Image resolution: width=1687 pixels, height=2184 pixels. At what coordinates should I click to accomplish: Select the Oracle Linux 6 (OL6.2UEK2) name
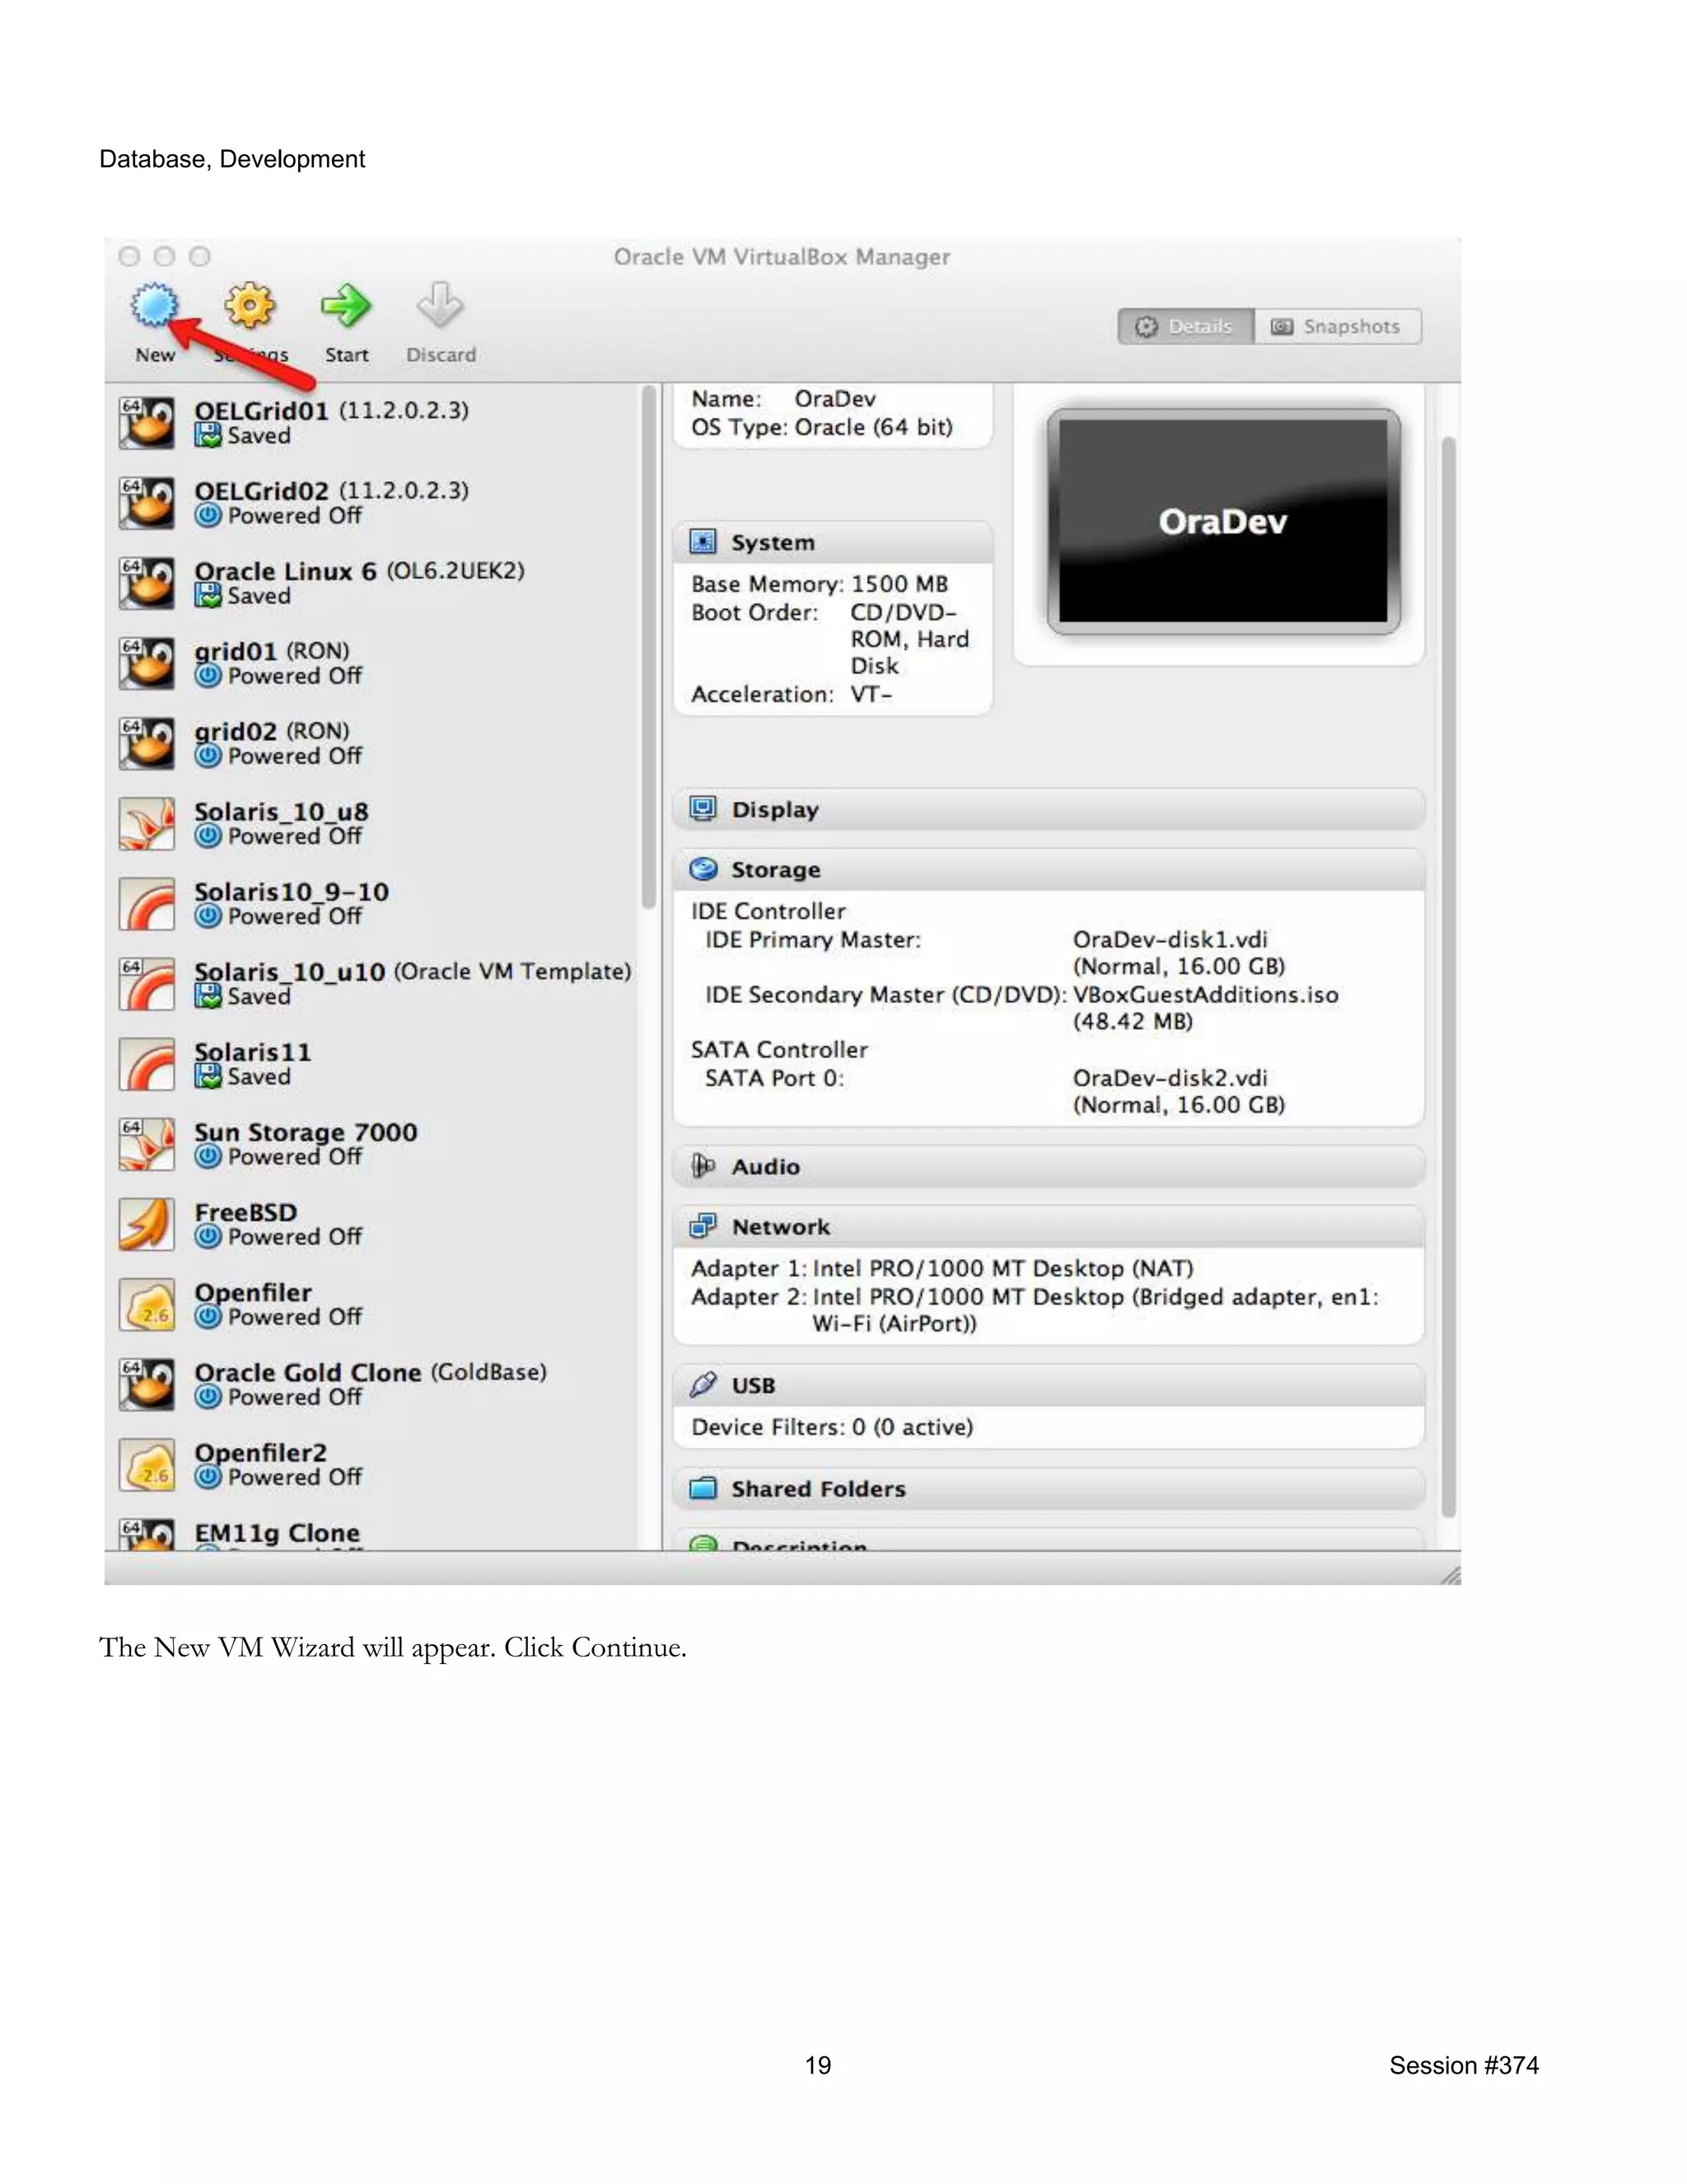pyautogui.click(x=359, y=571)
